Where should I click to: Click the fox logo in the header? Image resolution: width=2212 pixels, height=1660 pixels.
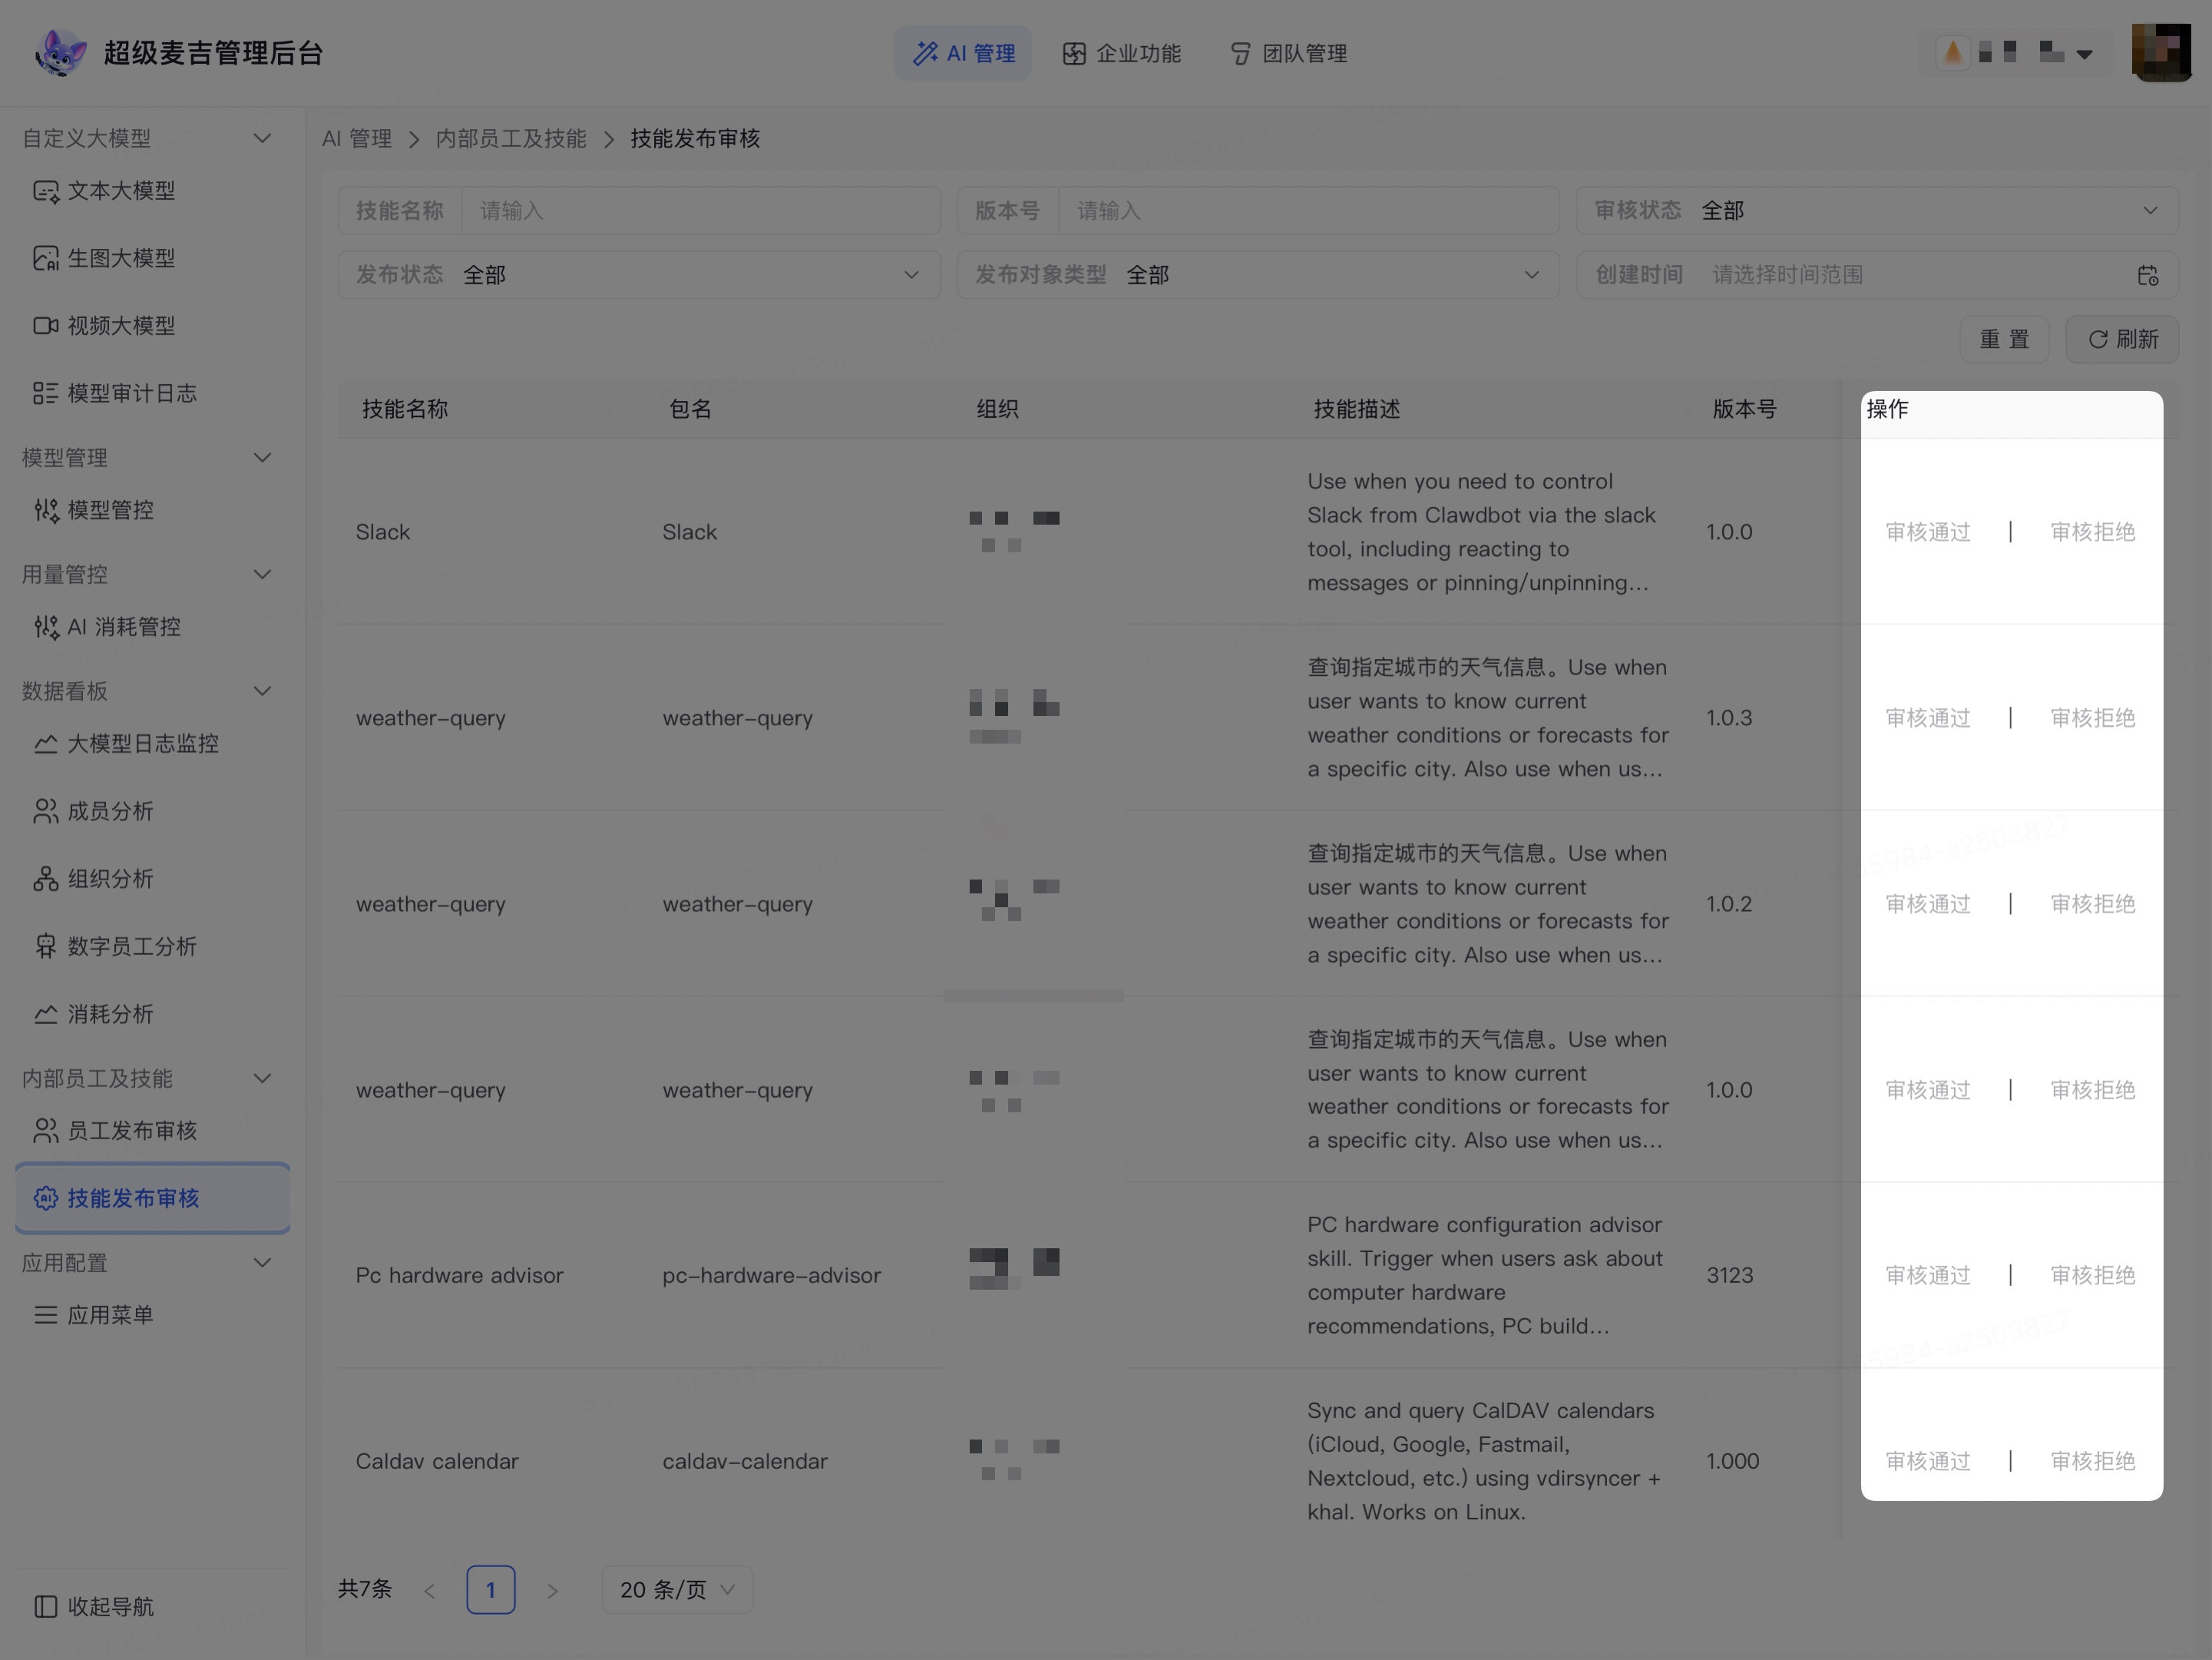pyautogui.click(x=60, y=53)
